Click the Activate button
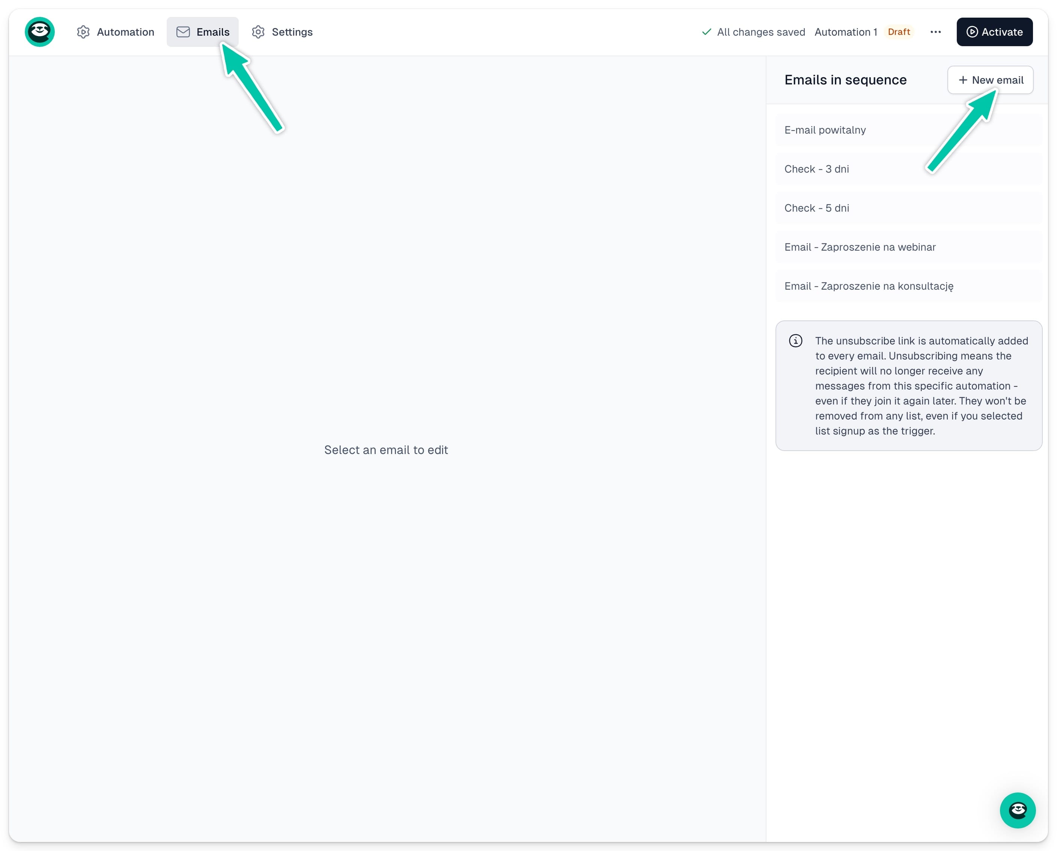Viewport: 1057px width, 851px height. (994, 32)
